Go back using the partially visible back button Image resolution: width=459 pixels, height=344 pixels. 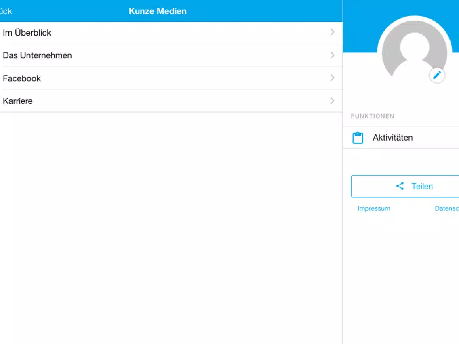click(x=6, y=11)
